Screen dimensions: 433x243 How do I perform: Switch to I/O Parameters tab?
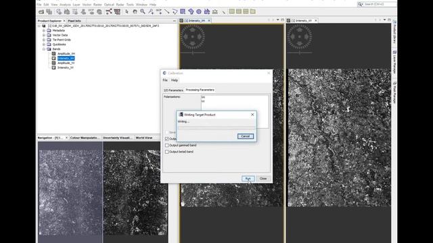173,90
